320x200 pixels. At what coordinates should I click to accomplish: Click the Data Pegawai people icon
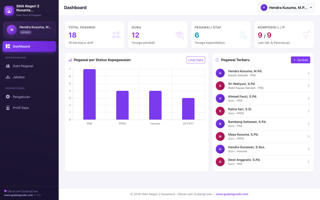8,66
